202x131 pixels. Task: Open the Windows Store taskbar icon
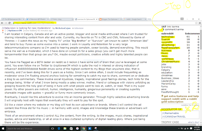[x=71, y=128]
